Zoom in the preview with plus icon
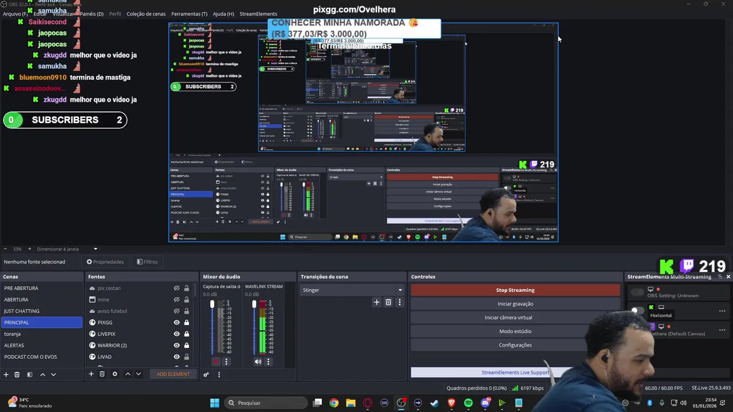 30,249
